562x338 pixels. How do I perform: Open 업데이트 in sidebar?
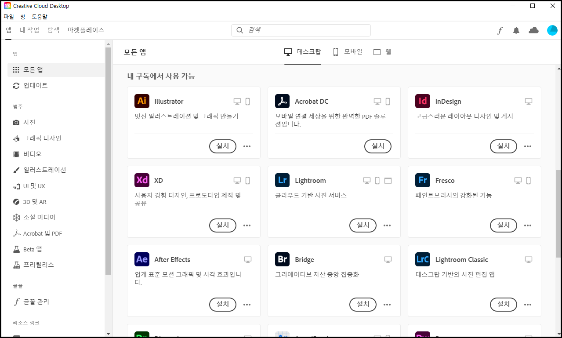click(x=56, y=85)
